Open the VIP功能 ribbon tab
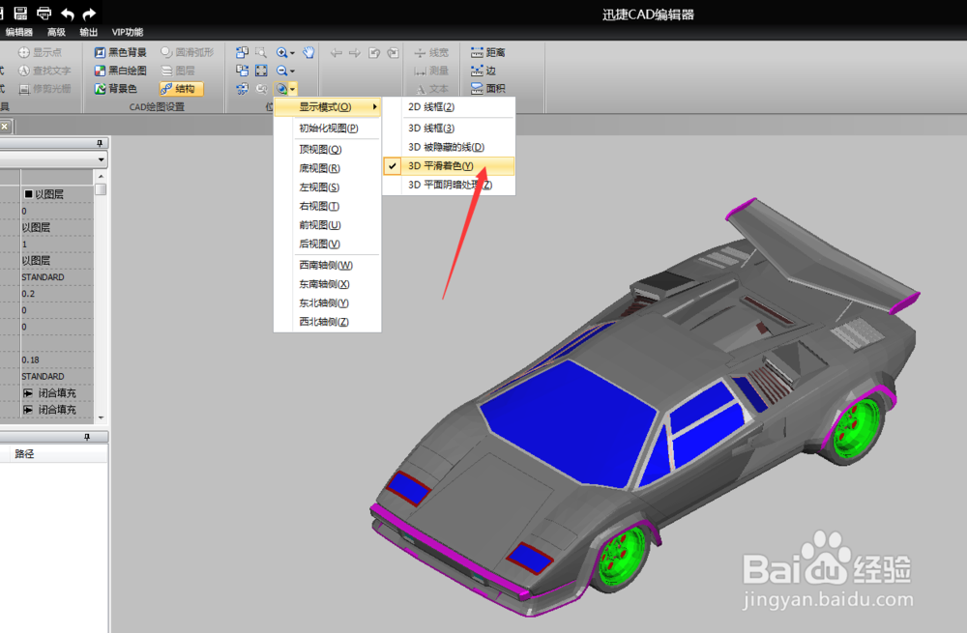Screen dimensions: 967x633 pyautogui.click(x=128, y=32)
